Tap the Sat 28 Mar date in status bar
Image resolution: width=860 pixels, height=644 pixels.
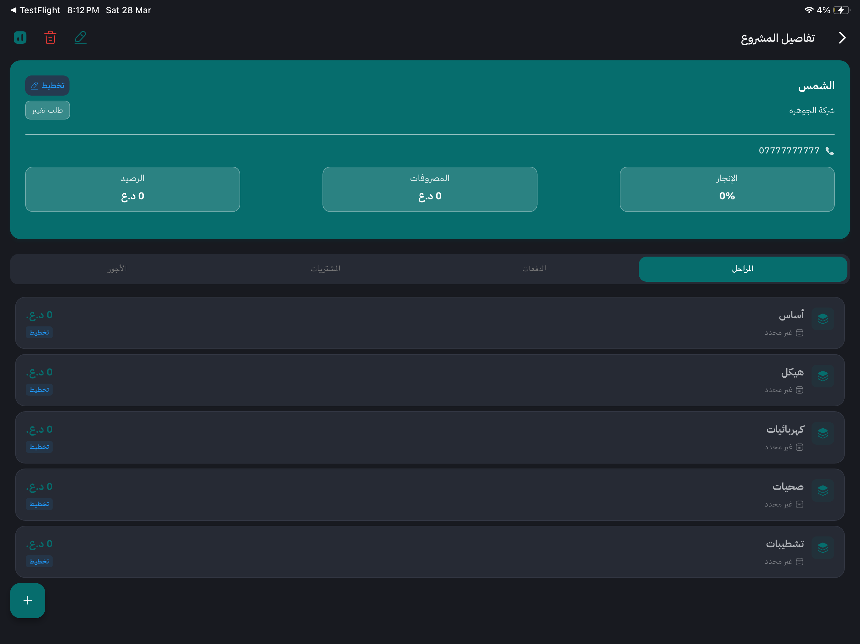(x=128, y=10)
